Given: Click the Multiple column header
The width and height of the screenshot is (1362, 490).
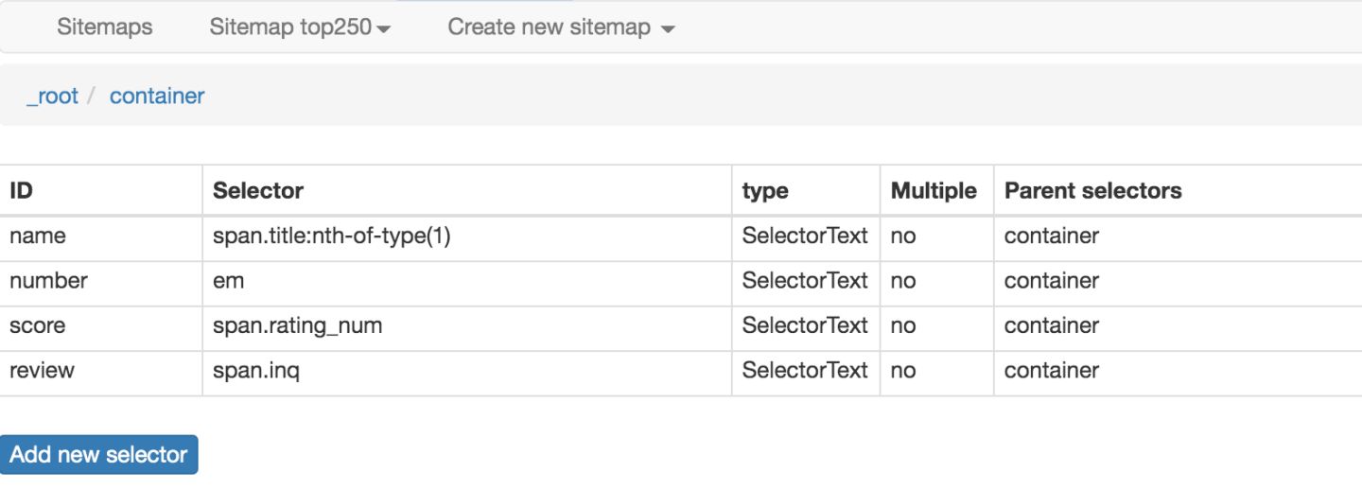Looking at the screenshot, I should [933, 190].
